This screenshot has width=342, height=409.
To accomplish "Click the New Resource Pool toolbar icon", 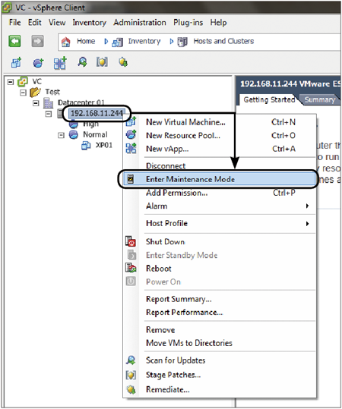I will tap(38, 63).
